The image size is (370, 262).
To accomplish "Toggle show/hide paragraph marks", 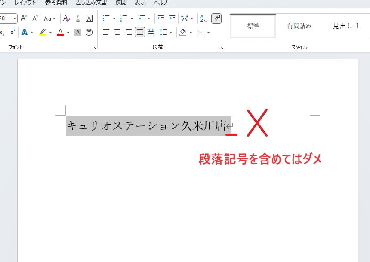I will pyautogui.click(x=216, y=18).
